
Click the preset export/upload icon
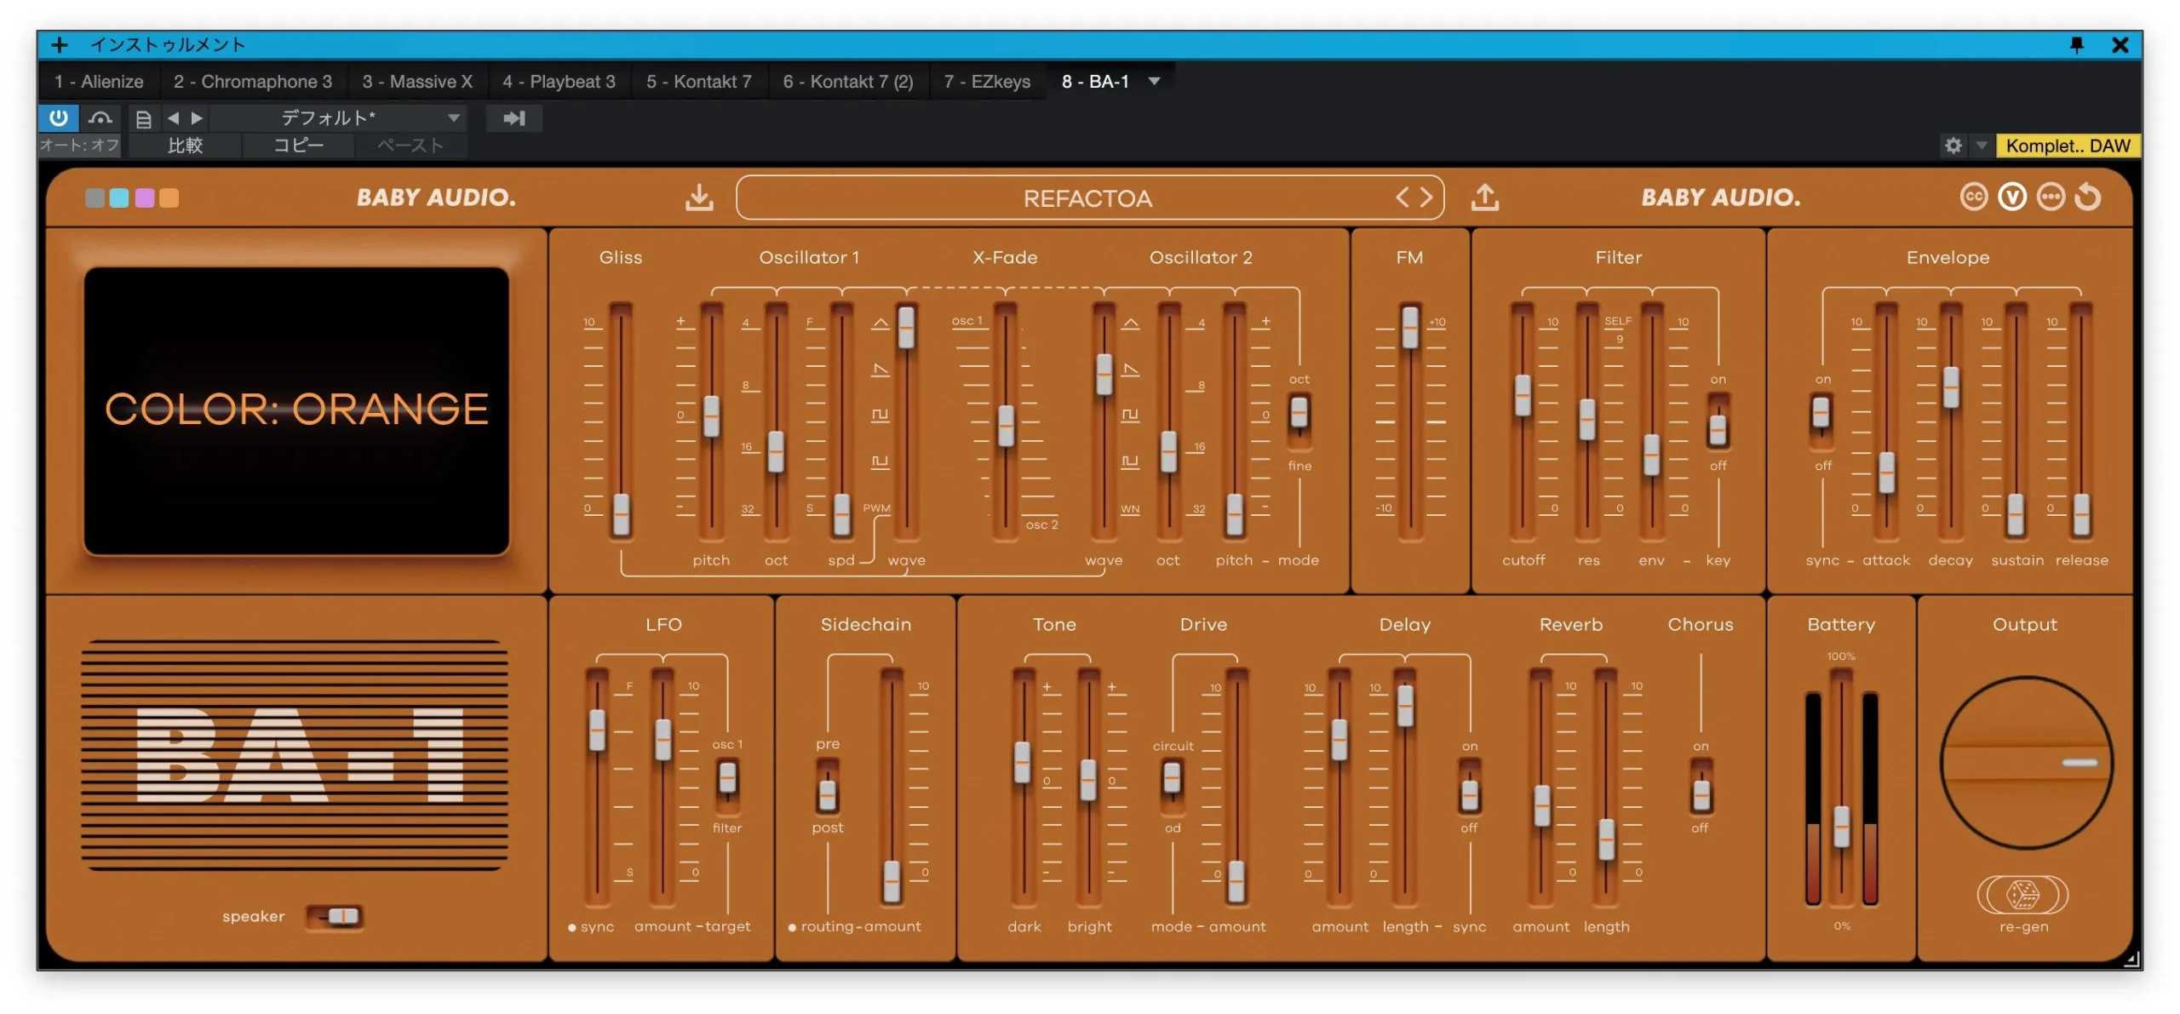[1484, 198]
